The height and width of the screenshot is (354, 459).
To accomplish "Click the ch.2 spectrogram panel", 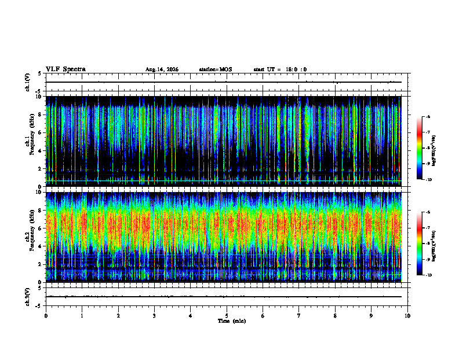I will [224, 237].
